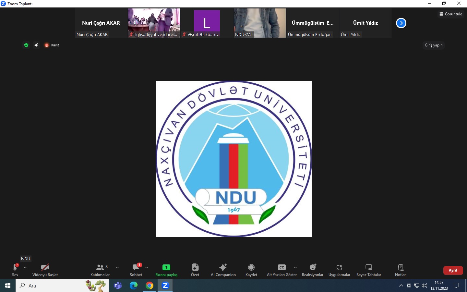Unmute the microphone with Ses button
The height and width of the screenshot is (292, 467).
(15, 270)
